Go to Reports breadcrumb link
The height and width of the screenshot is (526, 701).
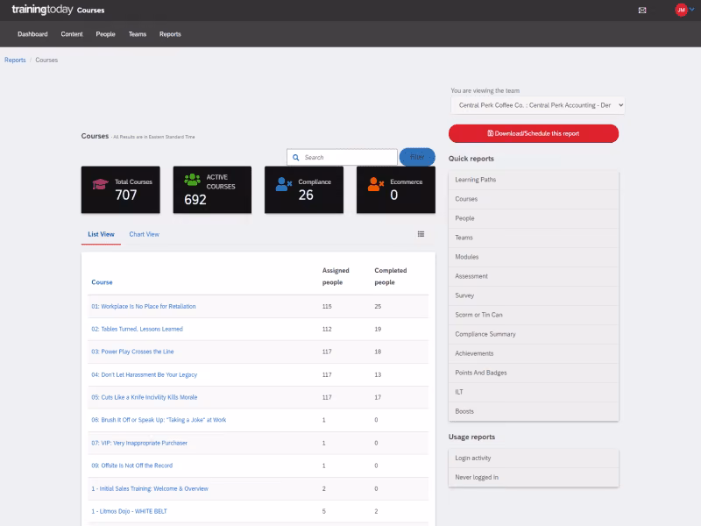pyautogui.click(x=15, y=60)
